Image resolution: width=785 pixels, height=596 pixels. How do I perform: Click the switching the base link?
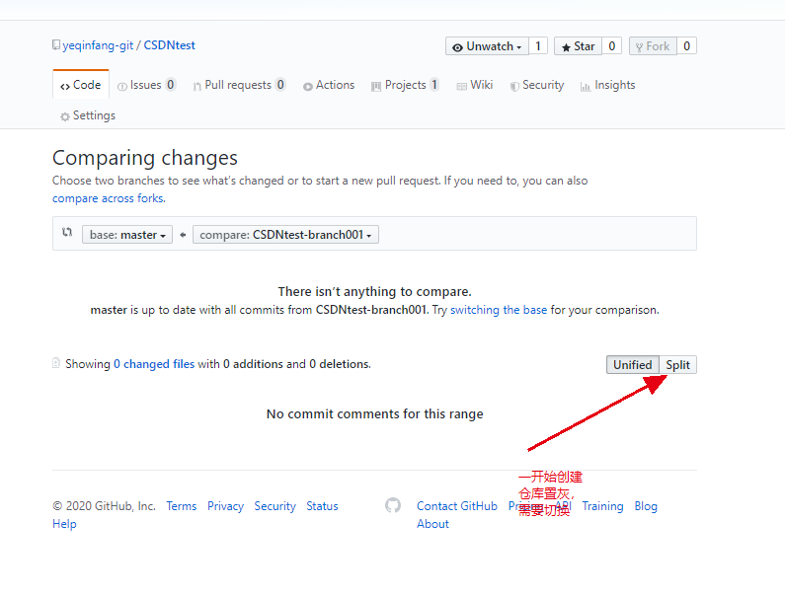click(499, 310)
